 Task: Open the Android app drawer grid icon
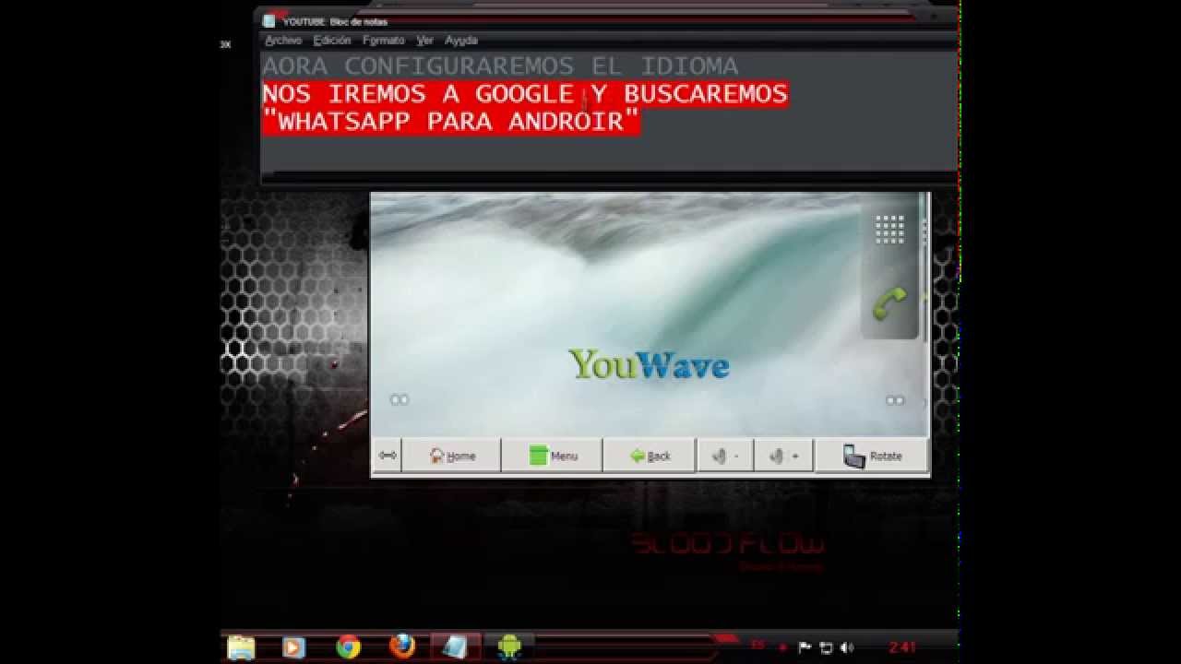(x=889, y=230)
